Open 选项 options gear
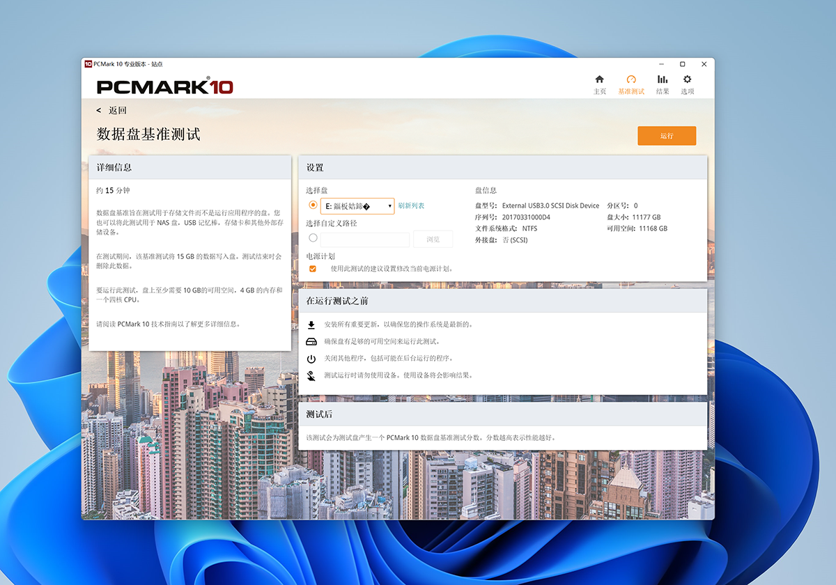This screenshot has height=585, width=836. (x=688, y=84)
